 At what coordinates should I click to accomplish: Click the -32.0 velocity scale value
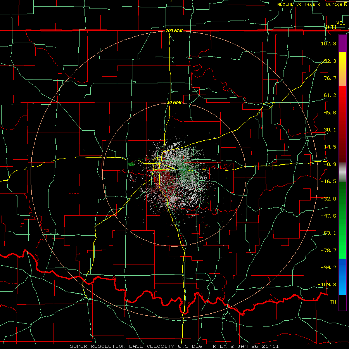pos(328,199)
